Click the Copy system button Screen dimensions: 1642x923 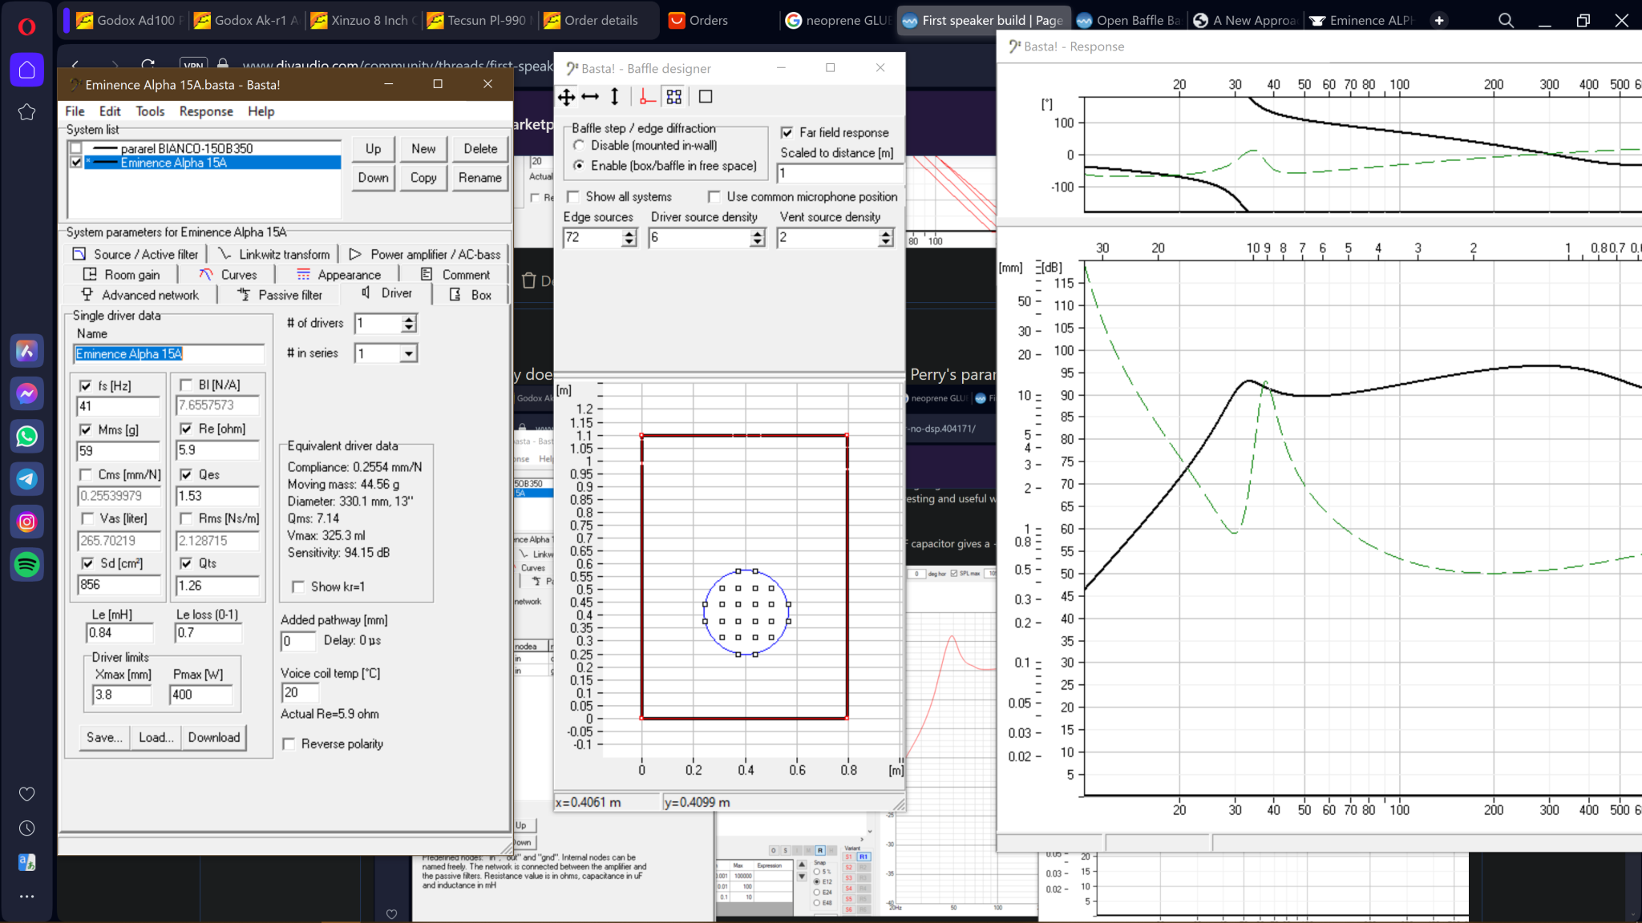(x=423, y=178)
